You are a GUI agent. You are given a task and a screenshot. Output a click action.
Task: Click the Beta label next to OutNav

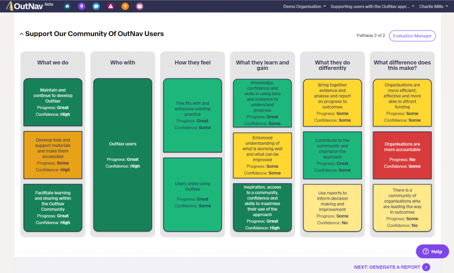(49, 4)
